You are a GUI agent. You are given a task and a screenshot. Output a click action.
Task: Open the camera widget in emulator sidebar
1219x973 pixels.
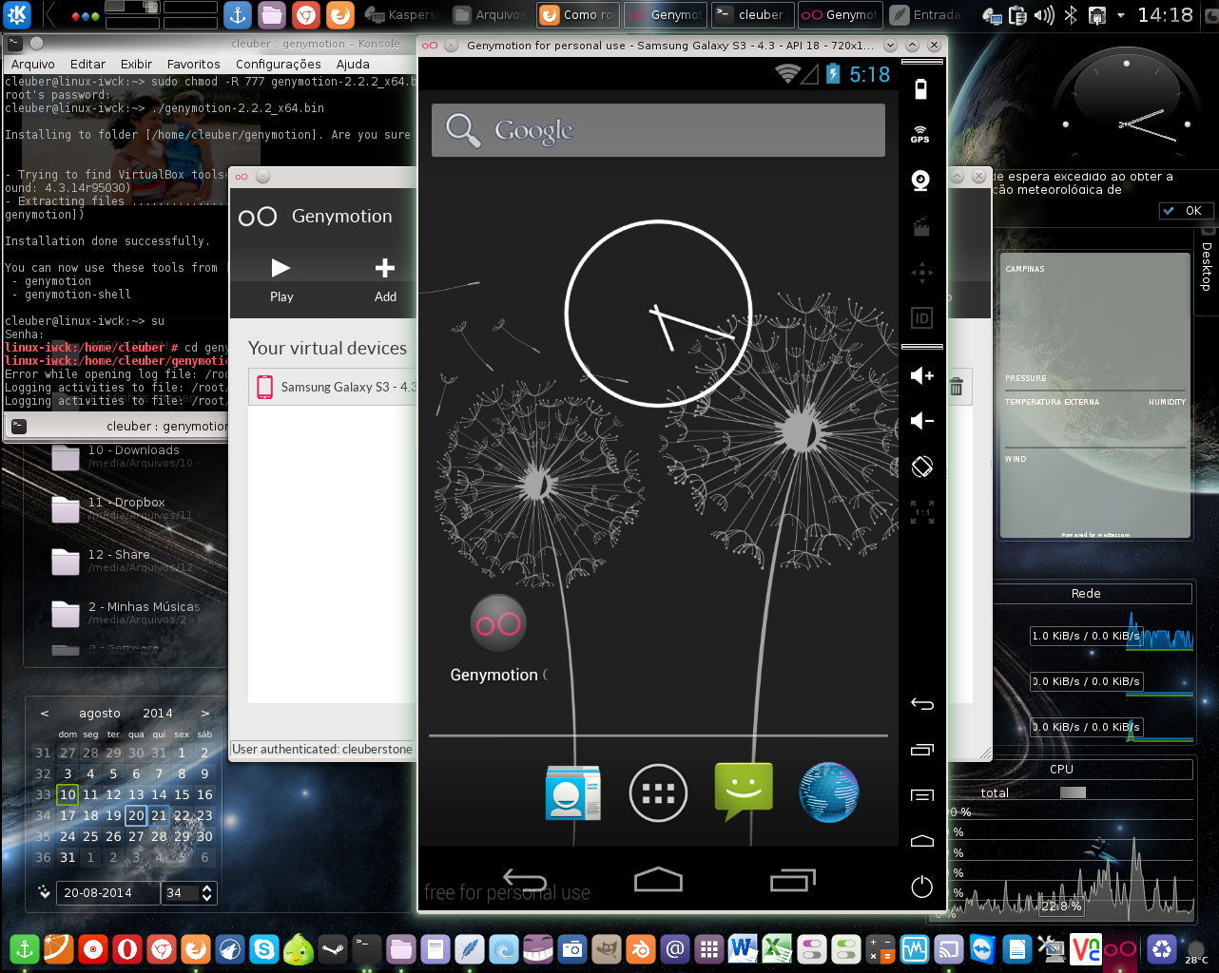tap(919, 181)
